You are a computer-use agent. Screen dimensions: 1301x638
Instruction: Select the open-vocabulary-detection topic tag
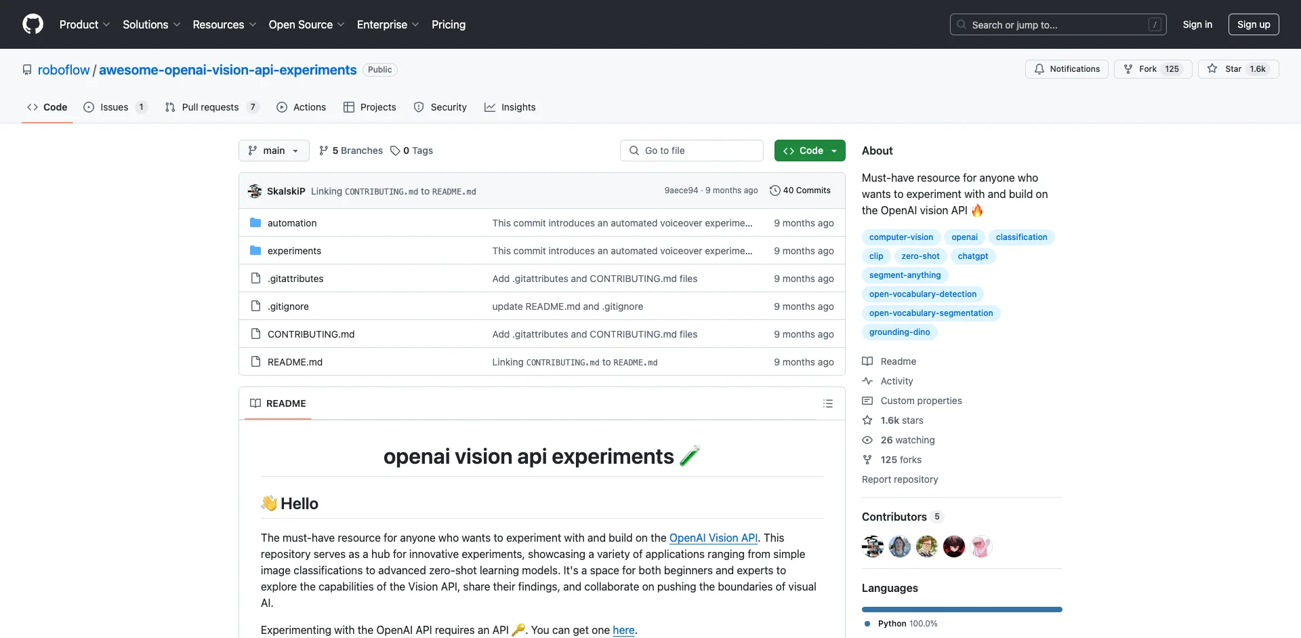[x=922, y=294]
